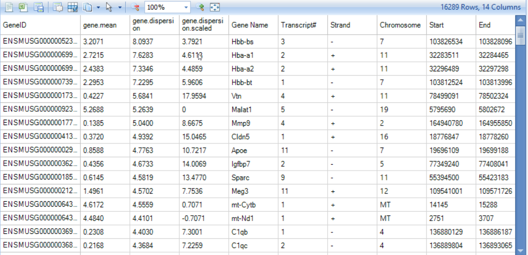Screen dimensions: 528x255
Task: Select the Cldn5 gene name cell
Action: [253, 137]
